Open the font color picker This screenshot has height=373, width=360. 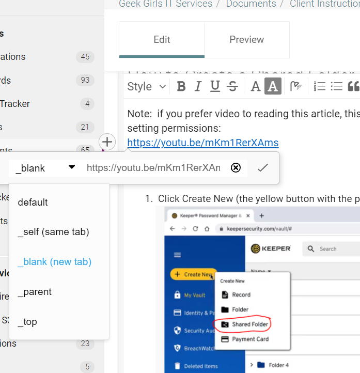point(255,87)
